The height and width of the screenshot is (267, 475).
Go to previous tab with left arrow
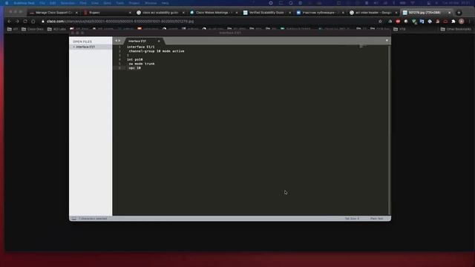pos(116,41)
